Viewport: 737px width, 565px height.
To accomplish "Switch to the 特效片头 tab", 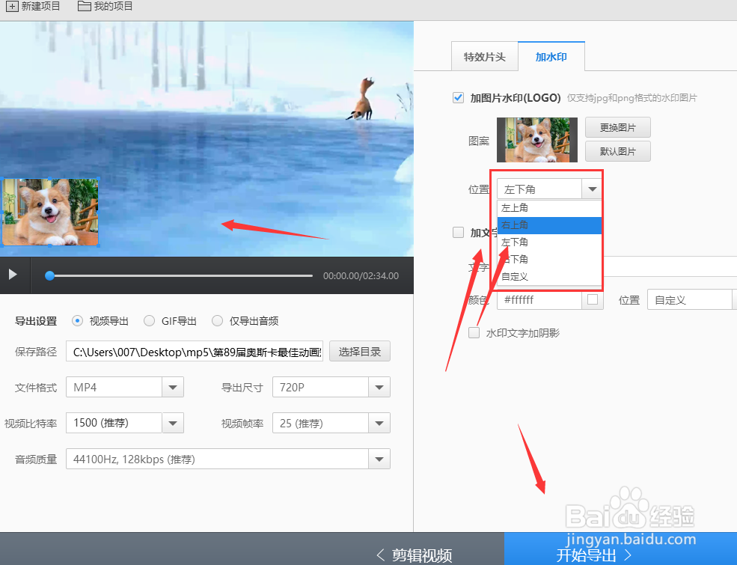I will coord(484,56).
